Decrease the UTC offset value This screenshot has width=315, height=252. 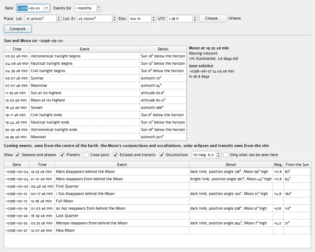click(195, 20)
